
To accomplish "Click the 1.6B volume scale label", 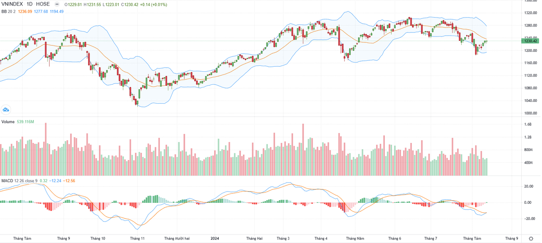I will pos(528,124).
